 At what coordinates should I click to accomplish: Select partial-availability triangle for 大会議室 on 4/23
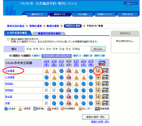pyautogui.click(x=76, y=71)
